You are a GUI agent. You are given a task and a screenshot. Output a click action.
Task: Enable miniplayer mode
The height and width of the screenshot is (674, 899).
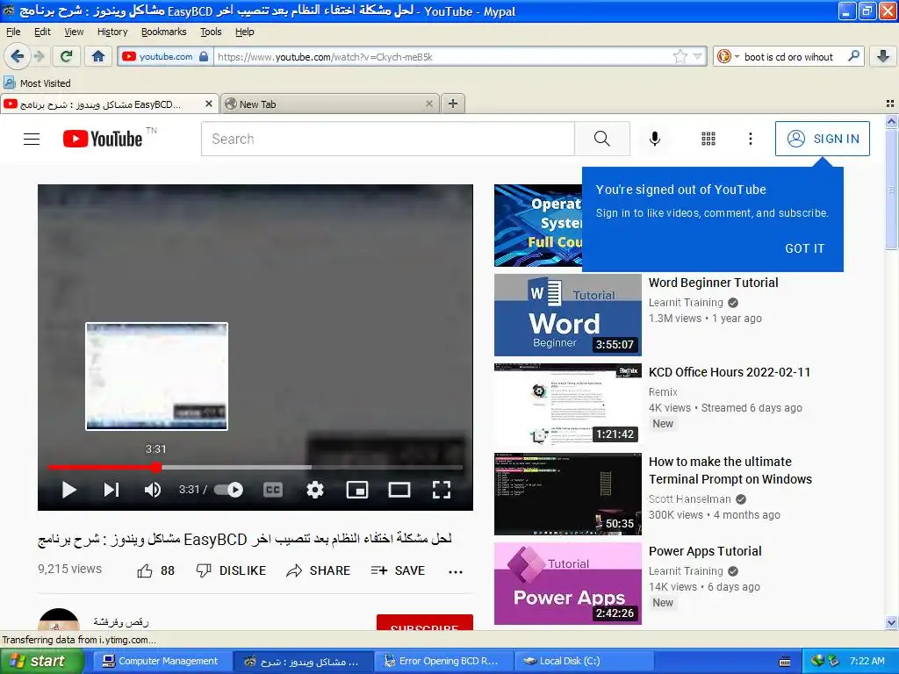[357, 490]
